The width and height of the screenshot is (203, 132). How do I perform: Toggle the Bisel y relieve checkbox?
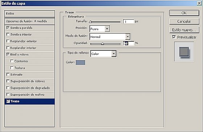pyautogui.click(x=8, y=54)
